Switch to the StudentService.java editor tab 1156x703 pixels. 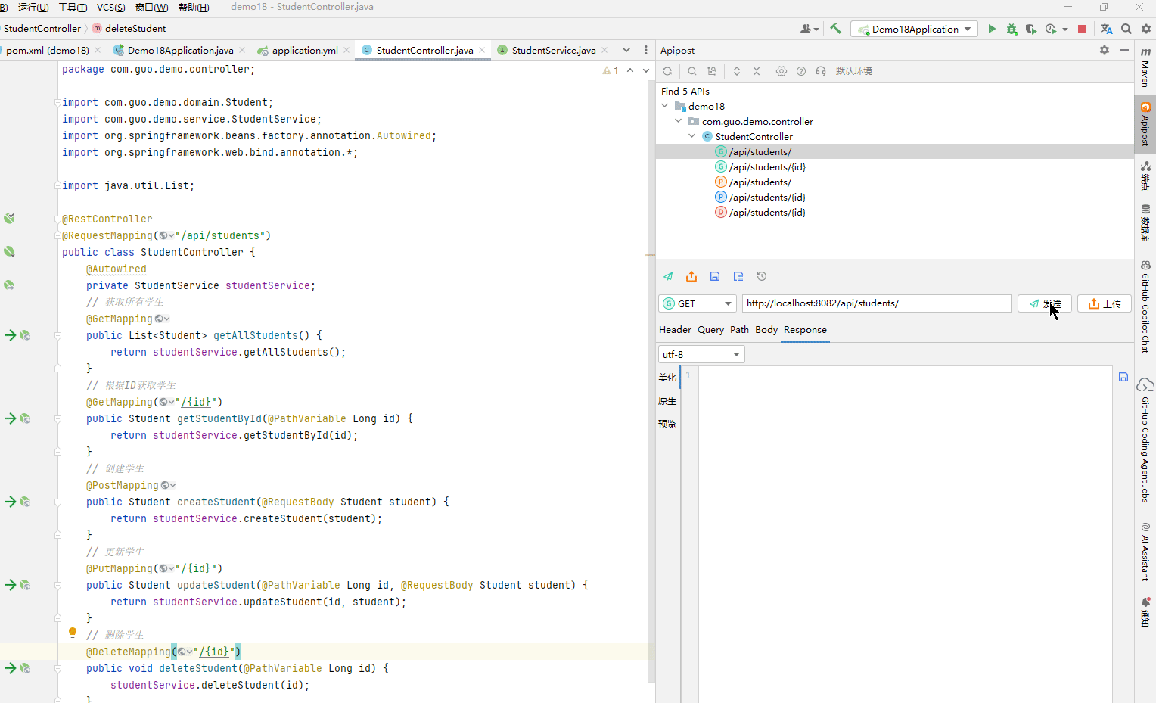(553, 50)
